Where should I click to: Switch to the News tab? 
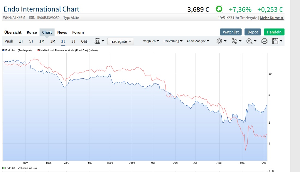62,32
